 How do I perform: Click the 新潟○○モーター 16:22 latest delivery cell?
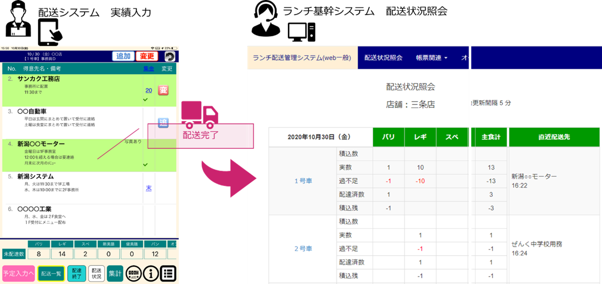point(554,181)
